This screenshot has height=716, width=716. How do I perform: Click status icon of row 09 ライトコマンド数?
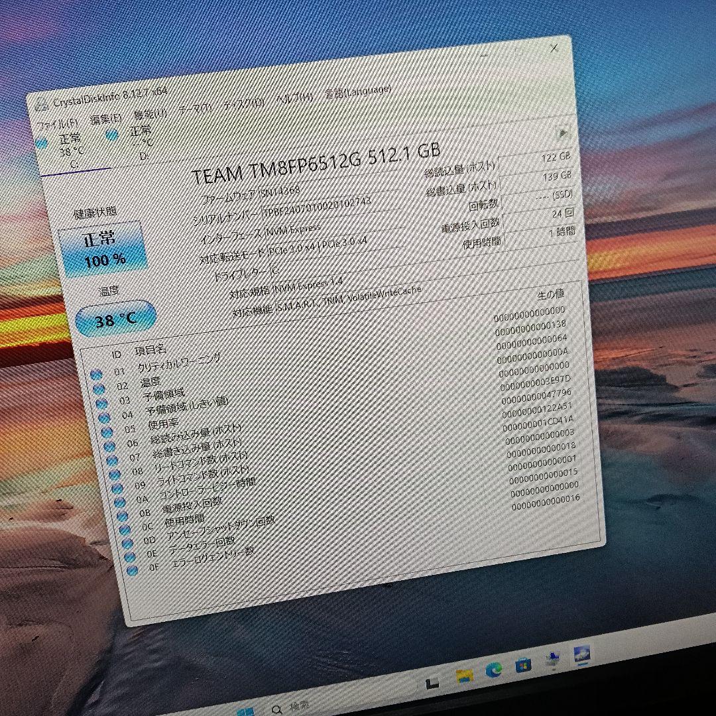pos(117,489)
